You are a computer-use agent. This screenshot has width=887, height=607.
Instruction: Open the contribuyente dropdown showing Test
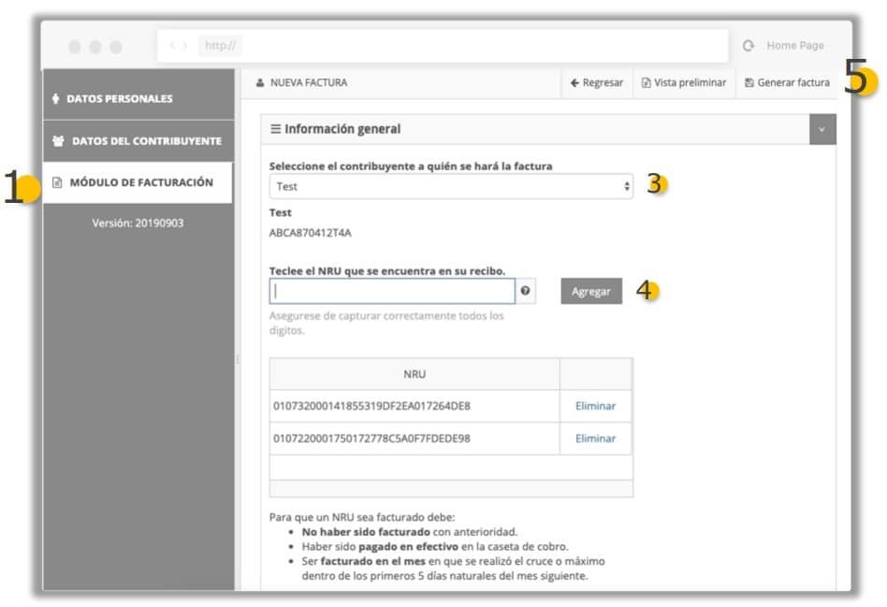coord(451,187)
